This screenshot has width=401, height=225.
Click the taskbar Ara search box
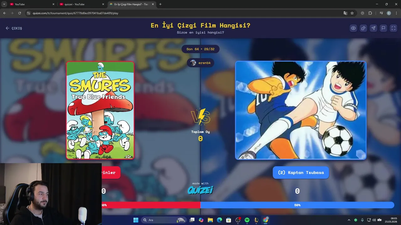point(164,220)
